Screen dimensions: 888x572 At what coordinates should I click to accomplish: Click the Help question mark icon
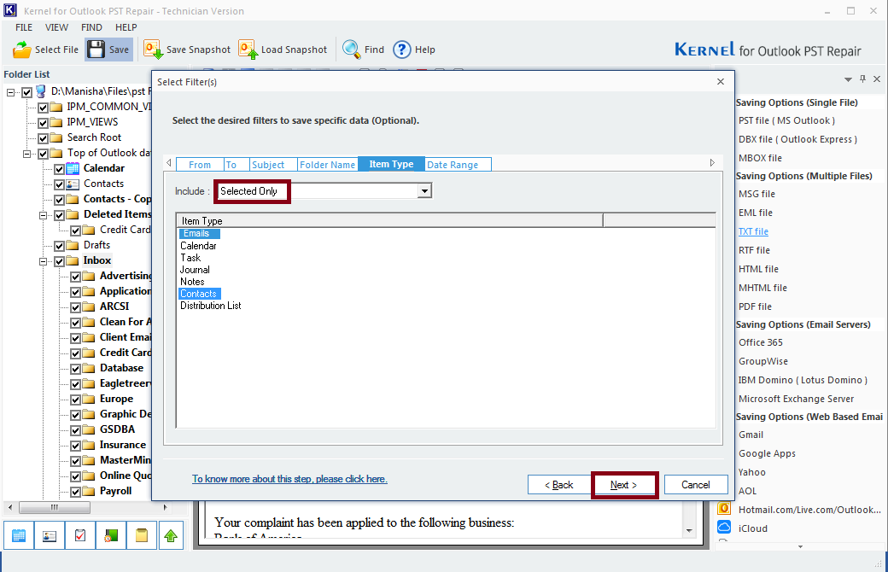click(401, 50)
